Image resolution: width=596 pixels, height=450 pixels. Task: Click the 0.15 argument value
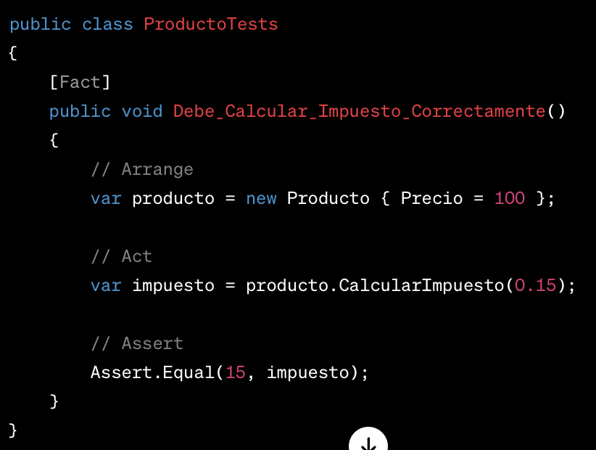point(535,285)
